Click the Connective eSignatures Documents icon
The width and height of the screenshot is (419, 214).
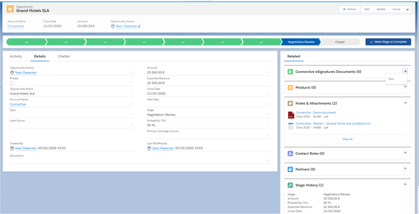click(290, 72)
